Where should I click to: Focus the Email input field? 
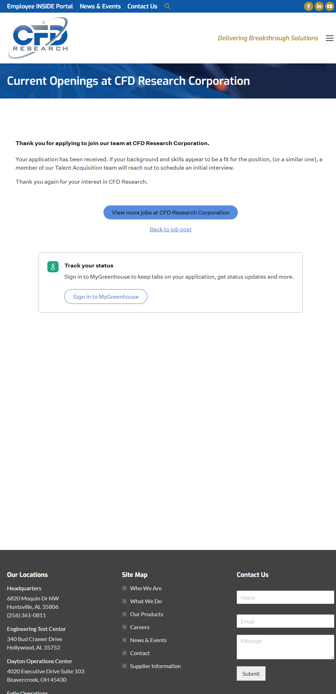pos(285,621)
